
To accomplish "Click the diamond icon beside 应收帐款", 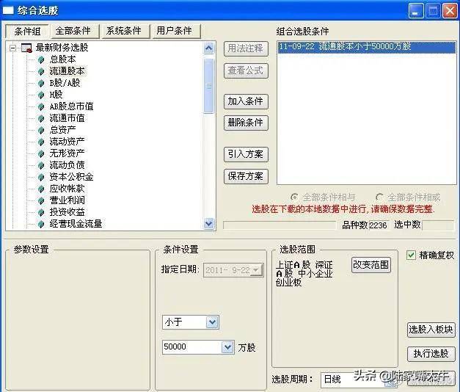I will (41, 189).
